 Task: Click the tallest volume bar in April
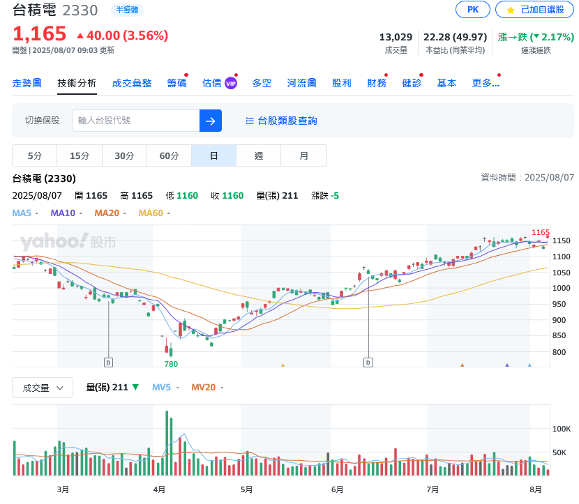167,443
